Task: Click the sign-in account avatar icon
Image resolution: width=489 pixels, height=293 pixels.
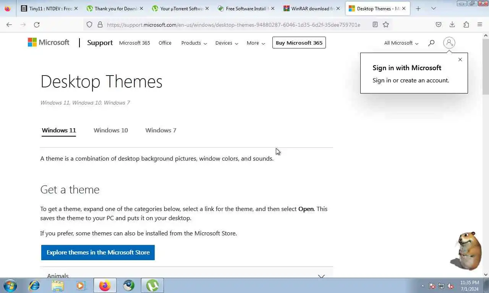Action: point(449,43)
